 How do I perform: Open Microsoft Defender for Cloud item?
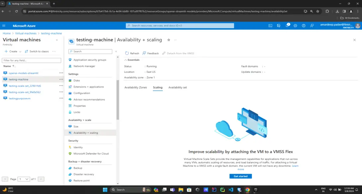coord(90,154)
